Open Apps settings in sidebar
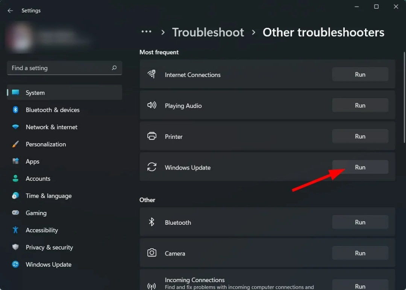Viewport: 406px width, 290px height. [x=33, y=161]
